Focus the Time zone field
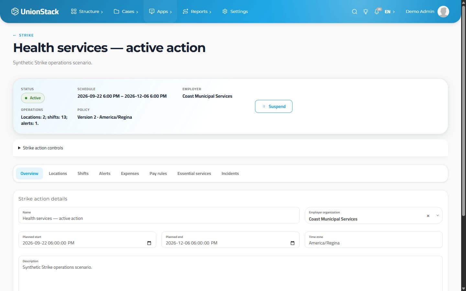This screenshot has height=291, width=466. (x=373, y=240)
